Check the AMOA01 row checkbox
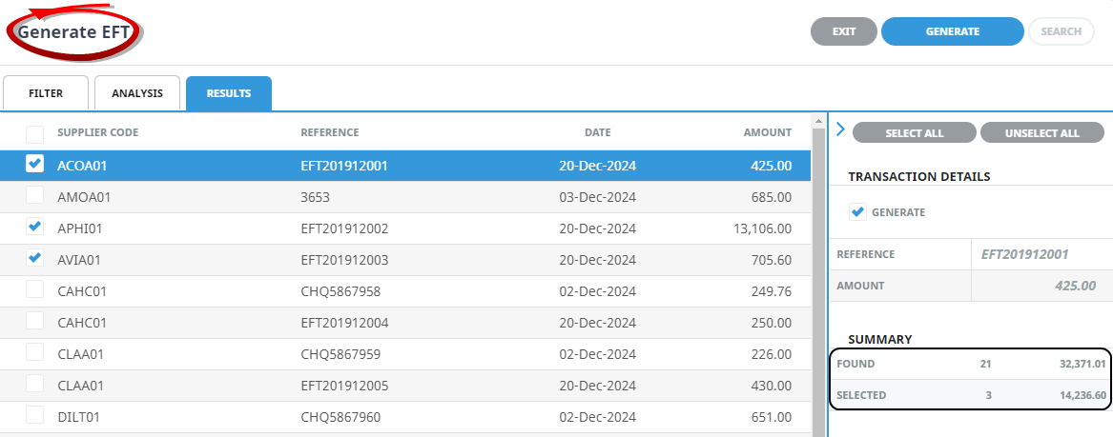This screenshot has height=437, width=1113. (34, 196)
